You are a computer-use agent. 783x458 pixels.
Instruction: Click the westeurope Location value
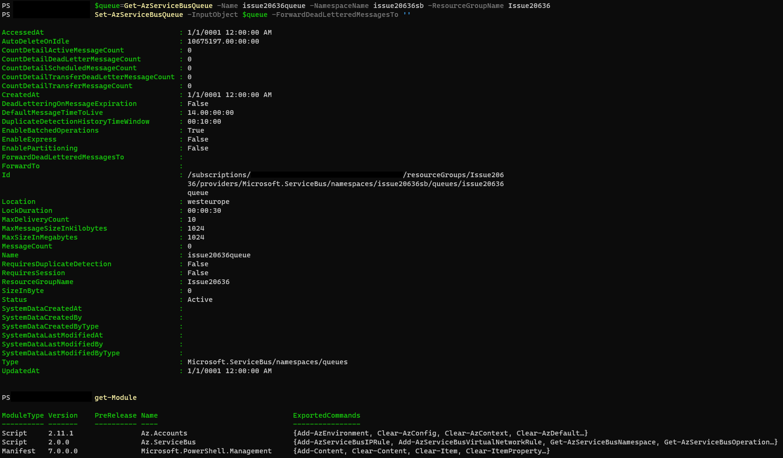(x=208, y=202)
